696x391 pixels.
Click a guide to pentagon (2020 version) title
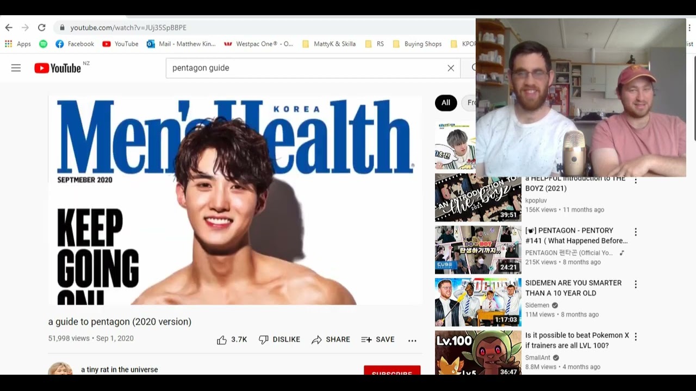pyautogui.click(x=120, y=321)
